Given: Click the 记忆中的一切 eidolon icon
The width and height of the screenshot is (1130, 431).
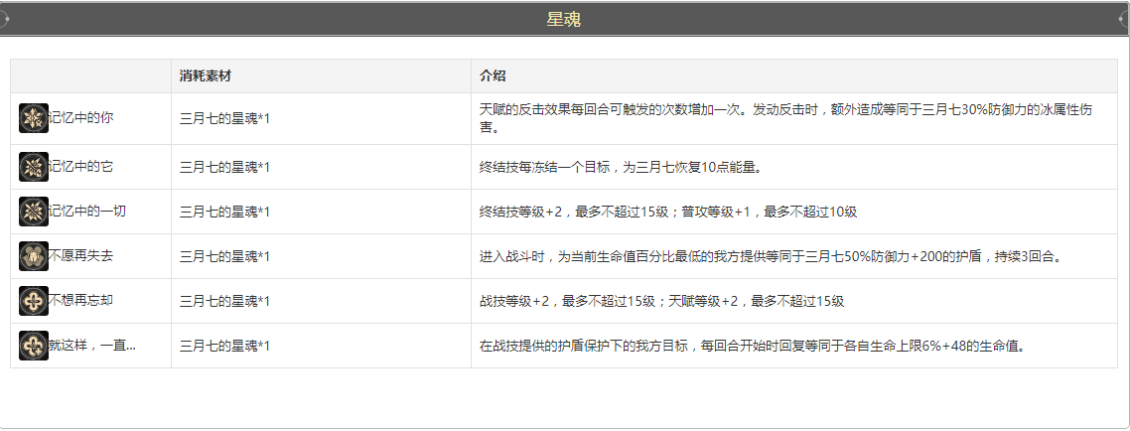Looking at the screenshot, I should tap(33, 212).
